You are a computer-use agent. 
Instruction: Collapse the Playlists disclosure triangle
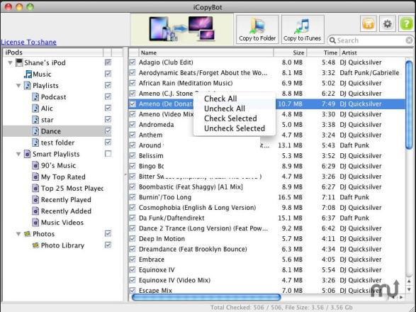click(18, 86)
